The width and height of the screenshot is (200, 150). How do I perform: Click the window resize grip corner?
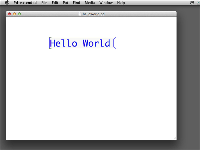[175, 138]
